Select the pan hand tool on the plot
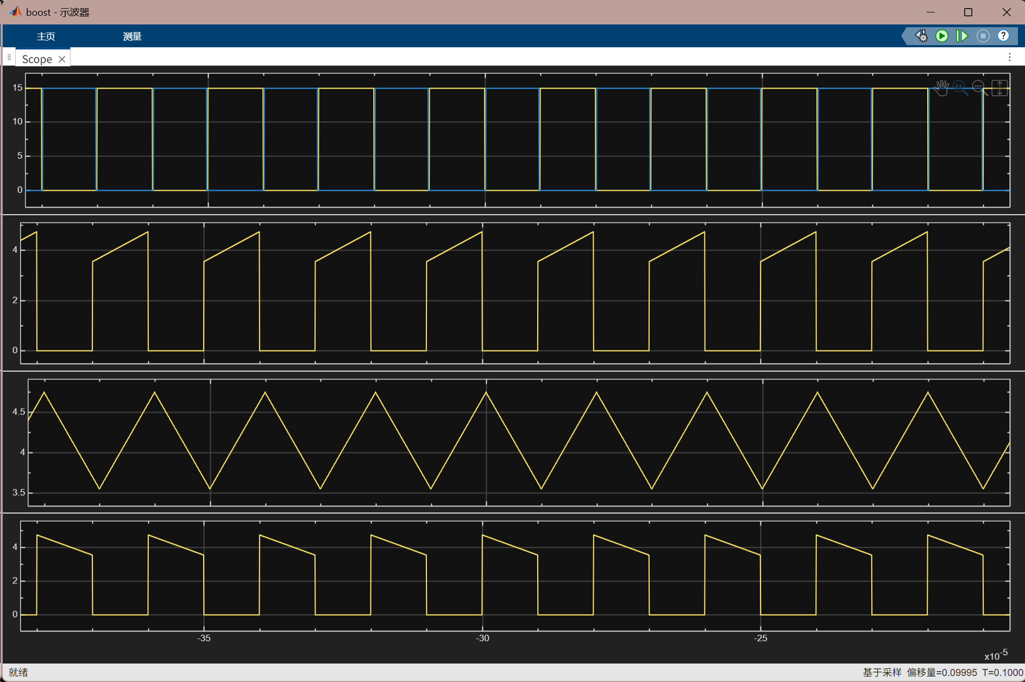 click(x=941, y=87)
